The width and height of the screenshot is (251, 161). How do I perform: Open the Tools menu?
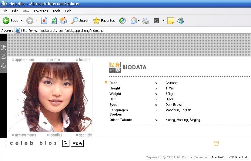[x=56, y=11]
